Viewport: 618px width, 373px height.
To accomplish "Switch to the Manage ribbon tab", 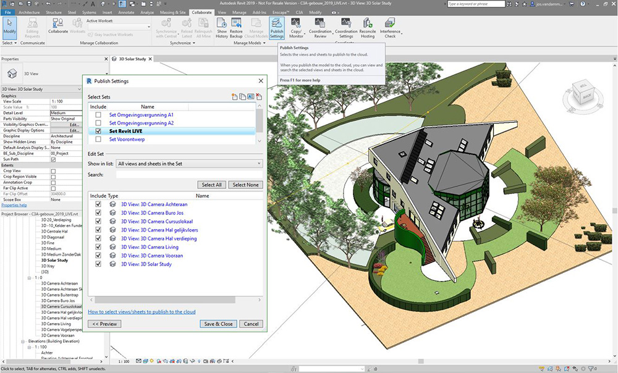I will click(x=239, y=12).
